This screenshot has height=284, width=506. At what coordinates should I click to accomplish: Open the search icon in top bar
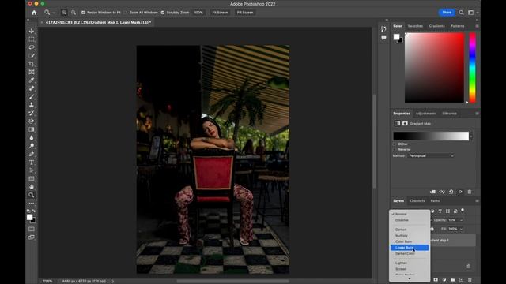(x=462, y=13)
